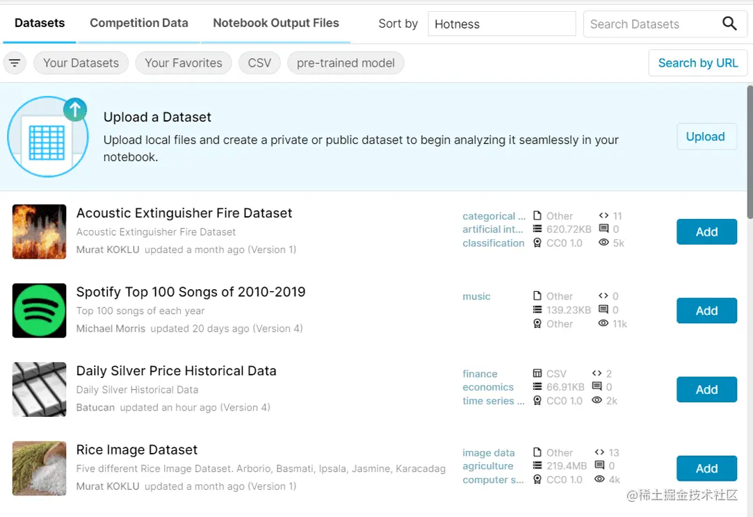
Task: Click the search magnifier icon
Action: [729, 24]
